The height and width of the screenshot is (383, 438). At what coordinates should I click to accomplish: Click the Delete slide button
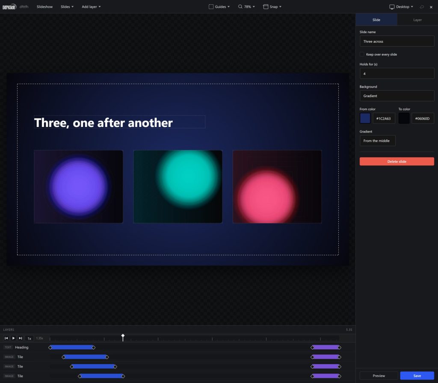coord(397,161)
